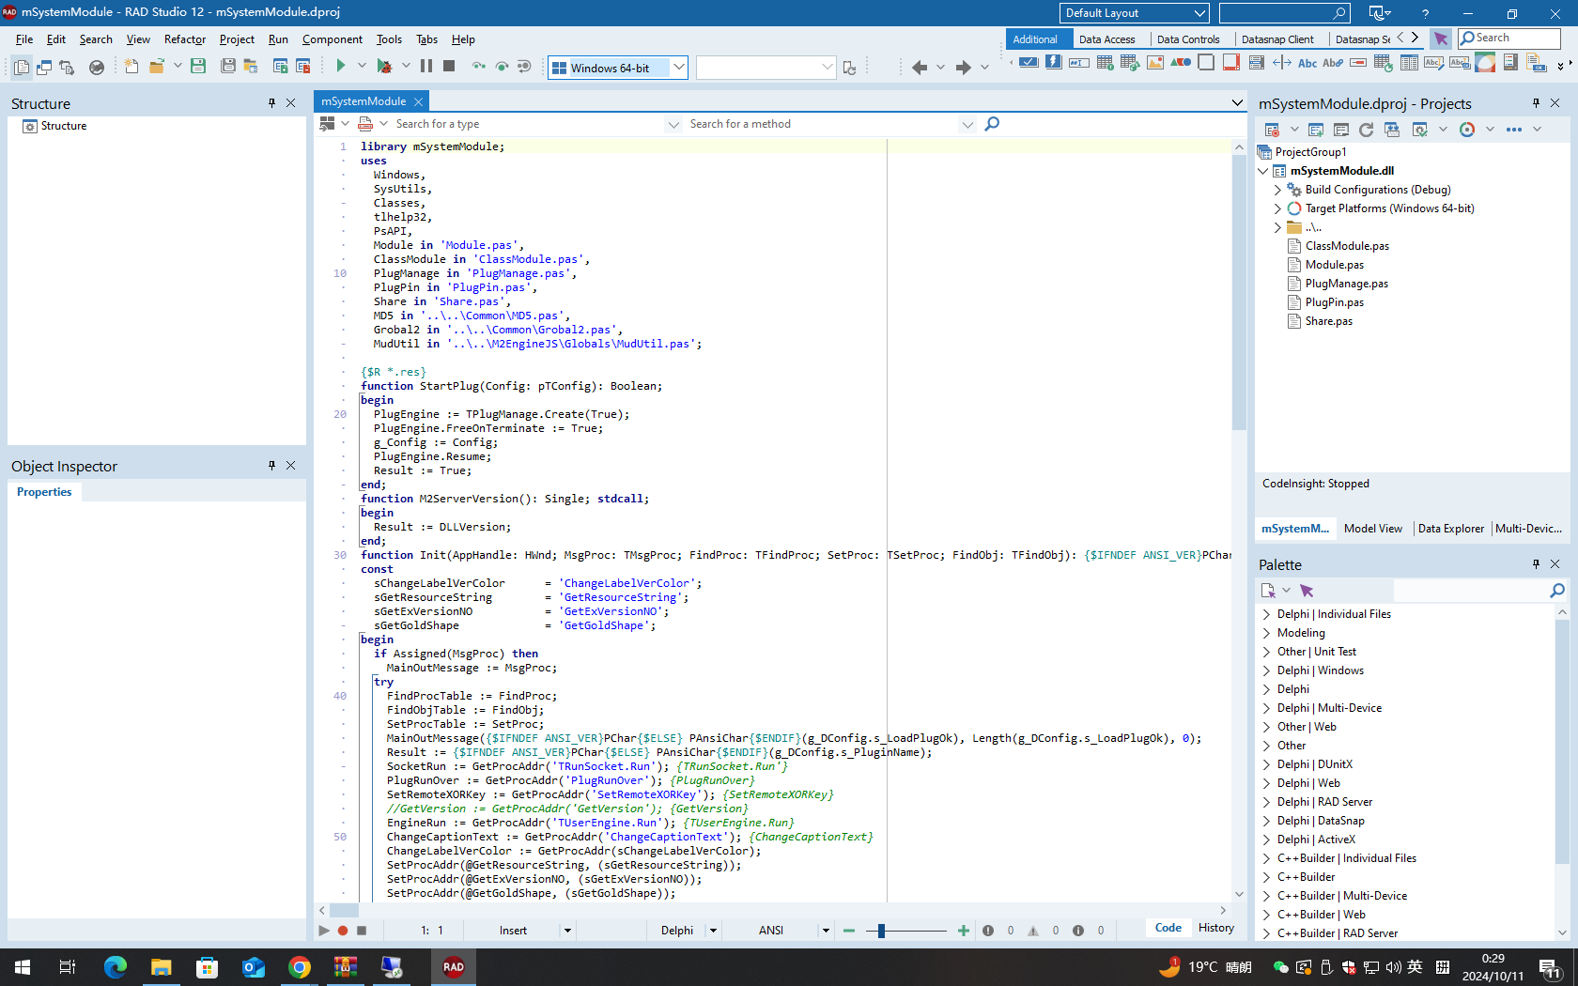Viewport: 1578px width, 986px height.
Task: Pin the Structure panel
Action: 272,103
